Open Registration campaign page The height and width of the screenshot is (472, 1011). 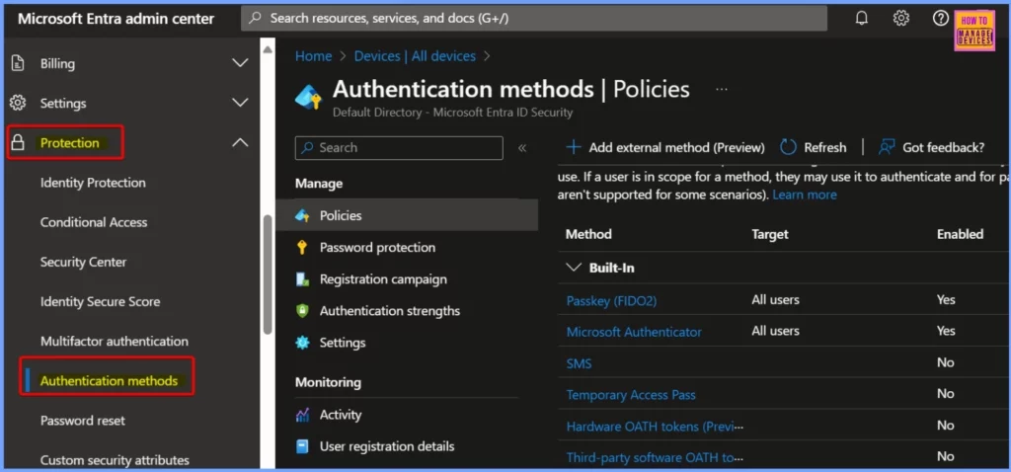point(383,279)
